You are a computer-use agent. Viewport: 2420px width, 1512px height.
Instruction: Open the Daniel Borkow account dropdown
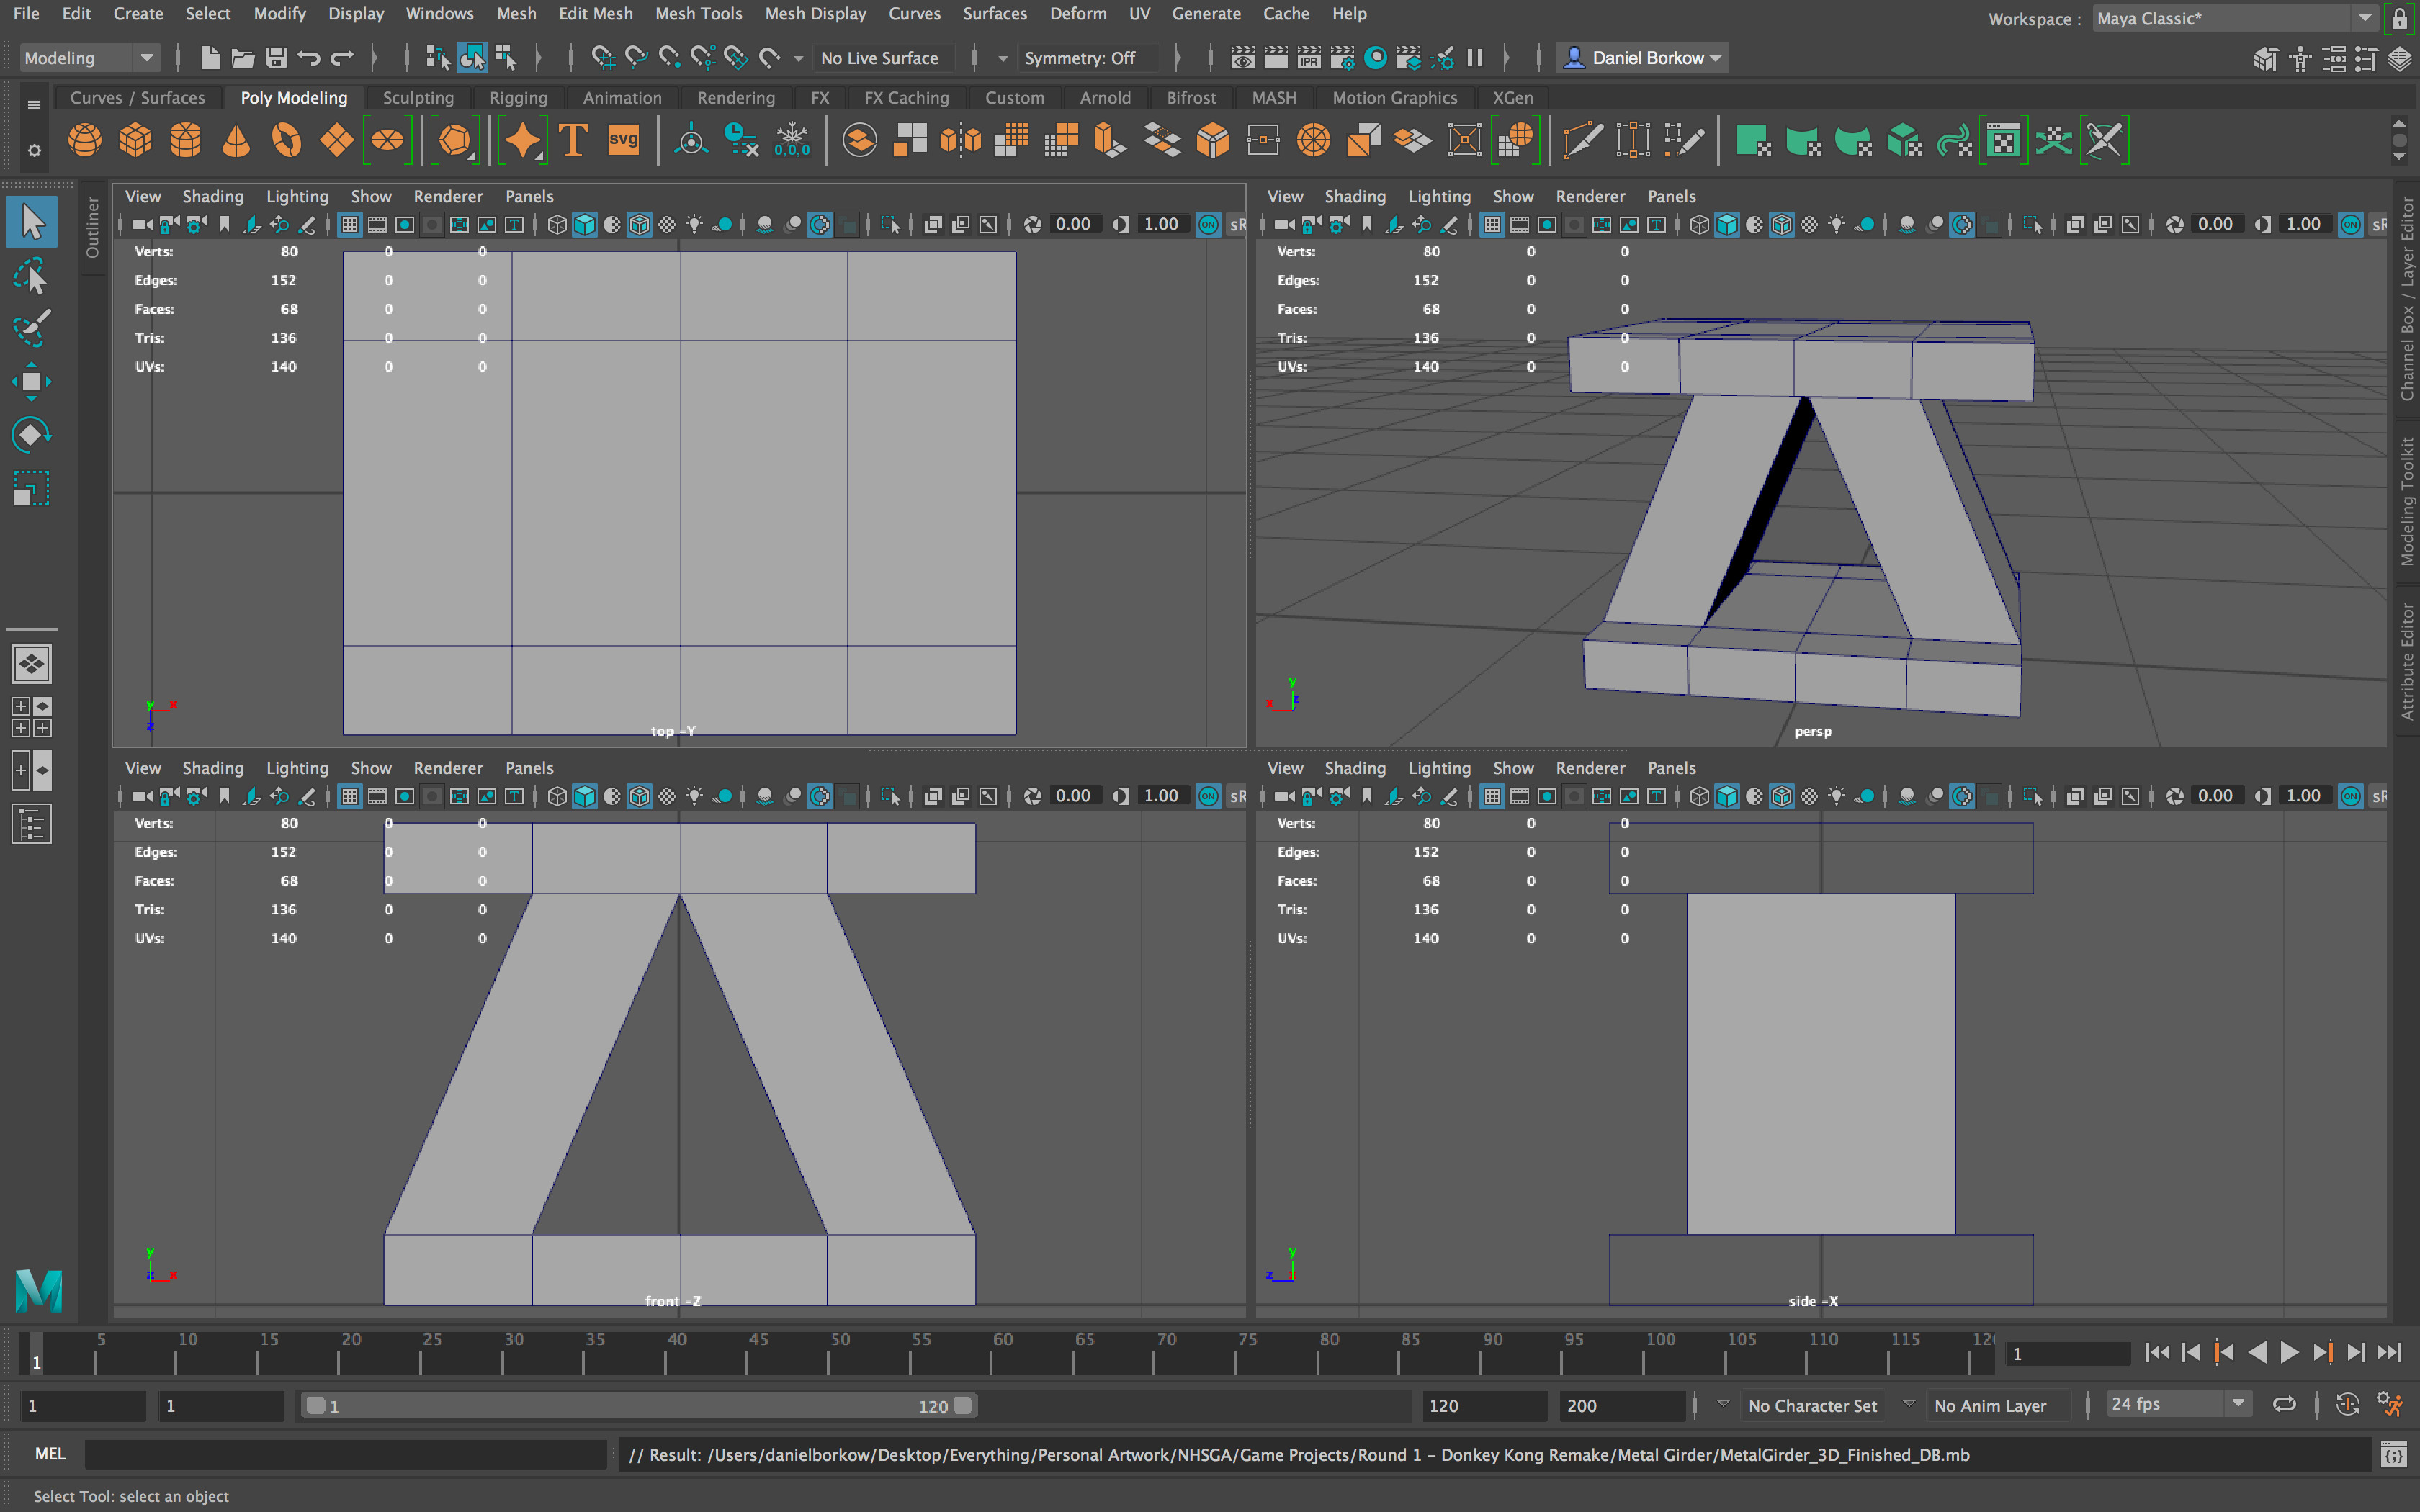[1642, 58]
